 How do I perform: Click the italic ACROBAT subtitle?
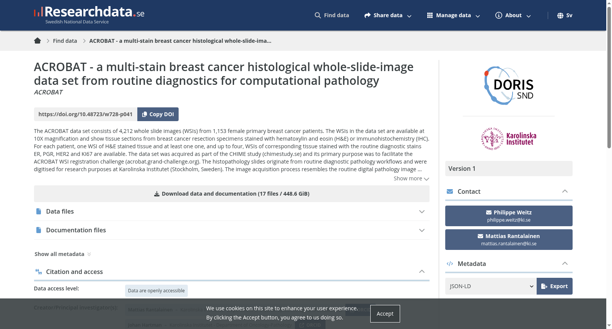[x=48, y=92]
